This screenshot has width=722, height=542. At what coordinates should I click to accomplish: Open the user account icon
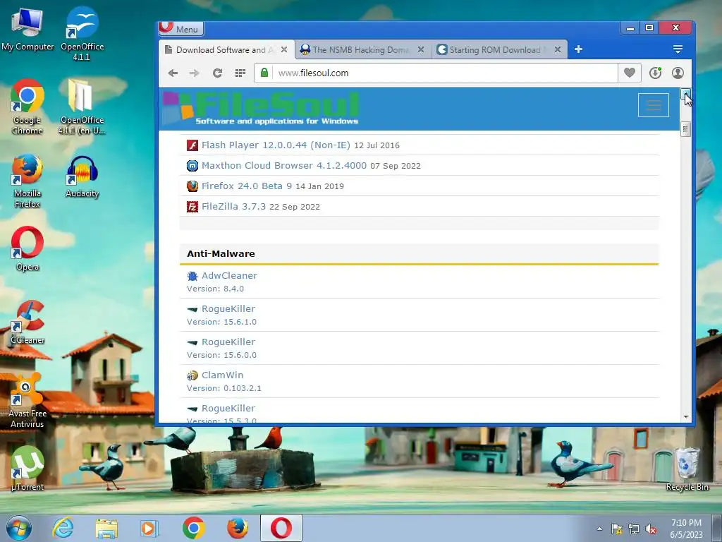pyautogui.click(x=678, y=73)
